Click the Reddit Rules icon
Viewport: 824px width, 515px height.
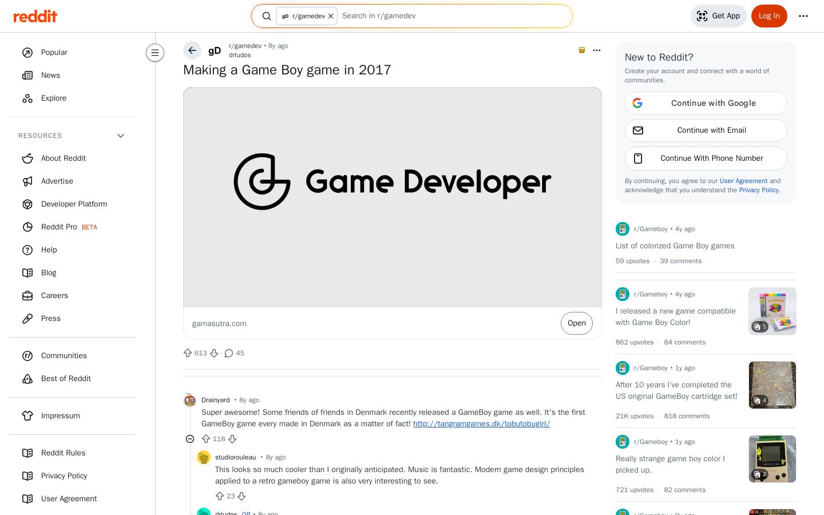[x=27, y=453]
